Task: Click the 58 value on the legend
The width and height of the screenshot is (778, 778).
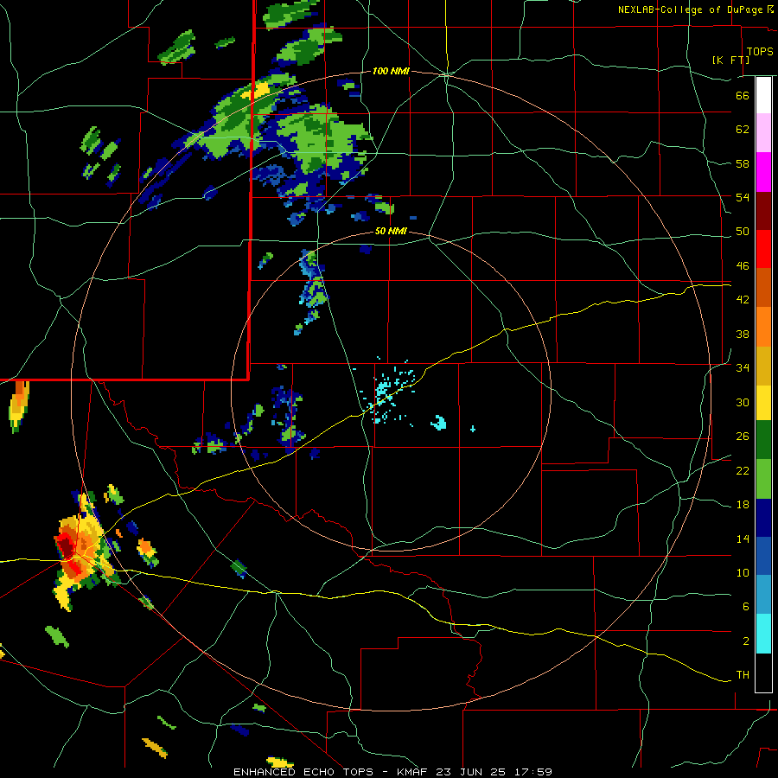Action: (x=743, y=163)
